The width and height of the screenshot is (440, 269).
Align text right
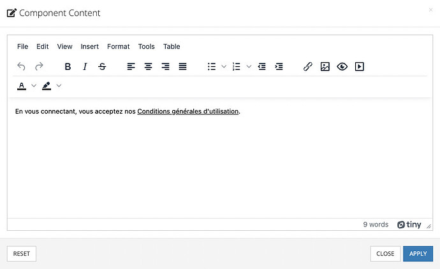pos(165,66)
